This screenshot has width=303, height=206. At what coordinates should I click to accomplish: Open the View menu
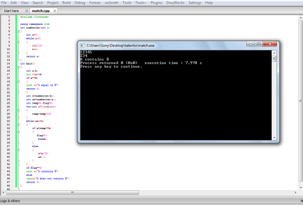coord(24,3)
